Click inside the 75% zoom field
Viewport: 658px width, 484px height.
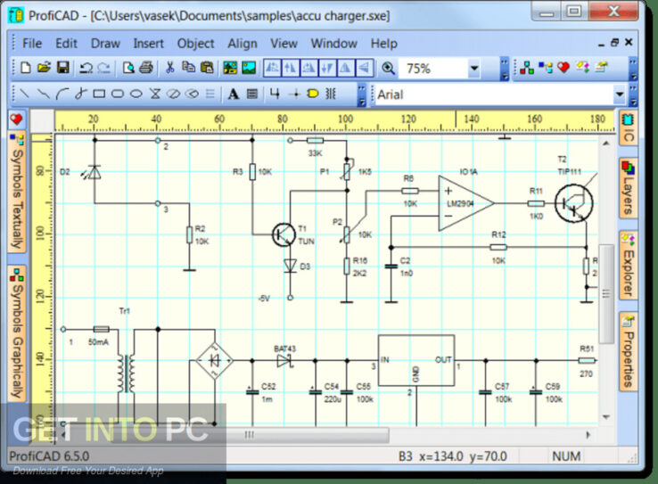coord(432,69)
